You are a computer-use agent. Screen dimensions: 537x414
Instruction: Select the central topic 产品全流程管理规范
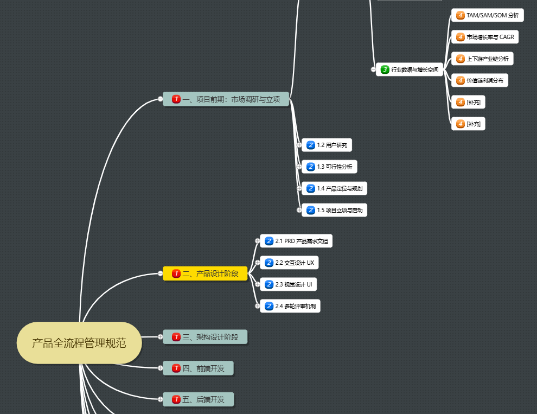79,343
